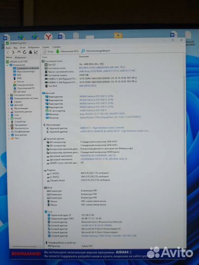
Task: Click the green BIOS update arrow icon
Action: [57, 52]
